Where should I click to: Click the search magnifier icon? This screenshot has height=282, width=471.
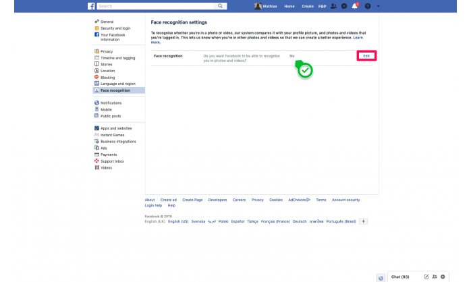[220, 5]
